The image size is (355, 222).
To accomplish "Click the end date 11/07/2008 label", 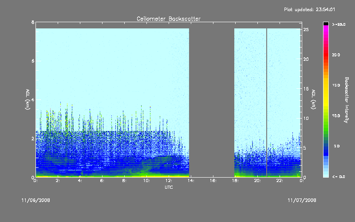I will (x=302, y=200).
